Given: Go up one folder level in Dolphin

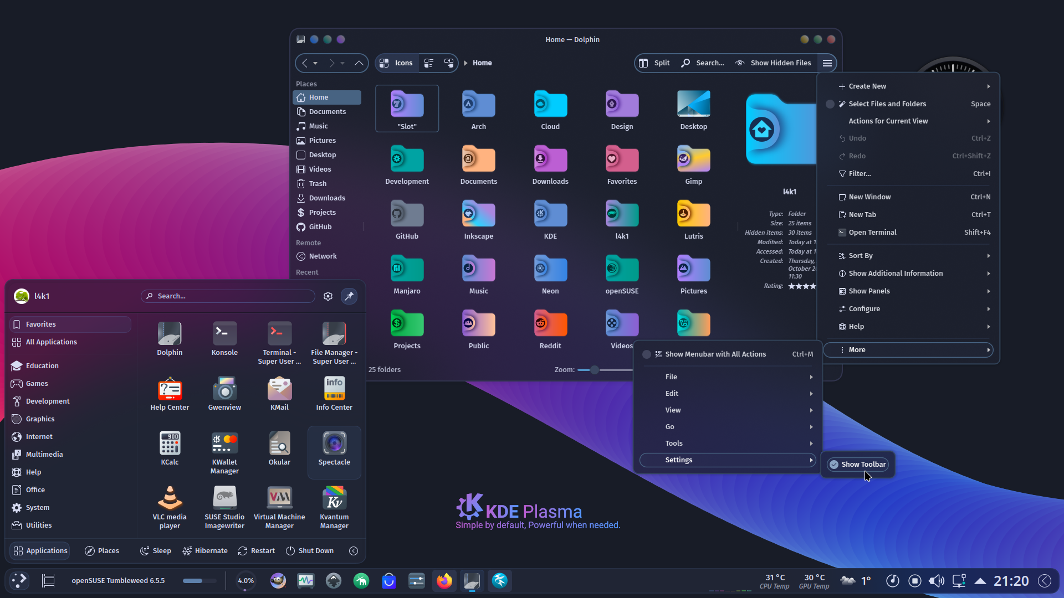Looking at the screenshot, I should [359, 63].
